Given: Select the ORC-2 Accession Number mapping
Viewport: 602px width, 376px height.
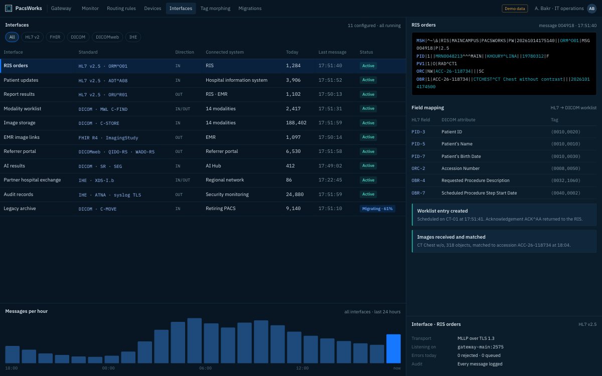Looking at the screenshot, I should click(x=504, y=168).
